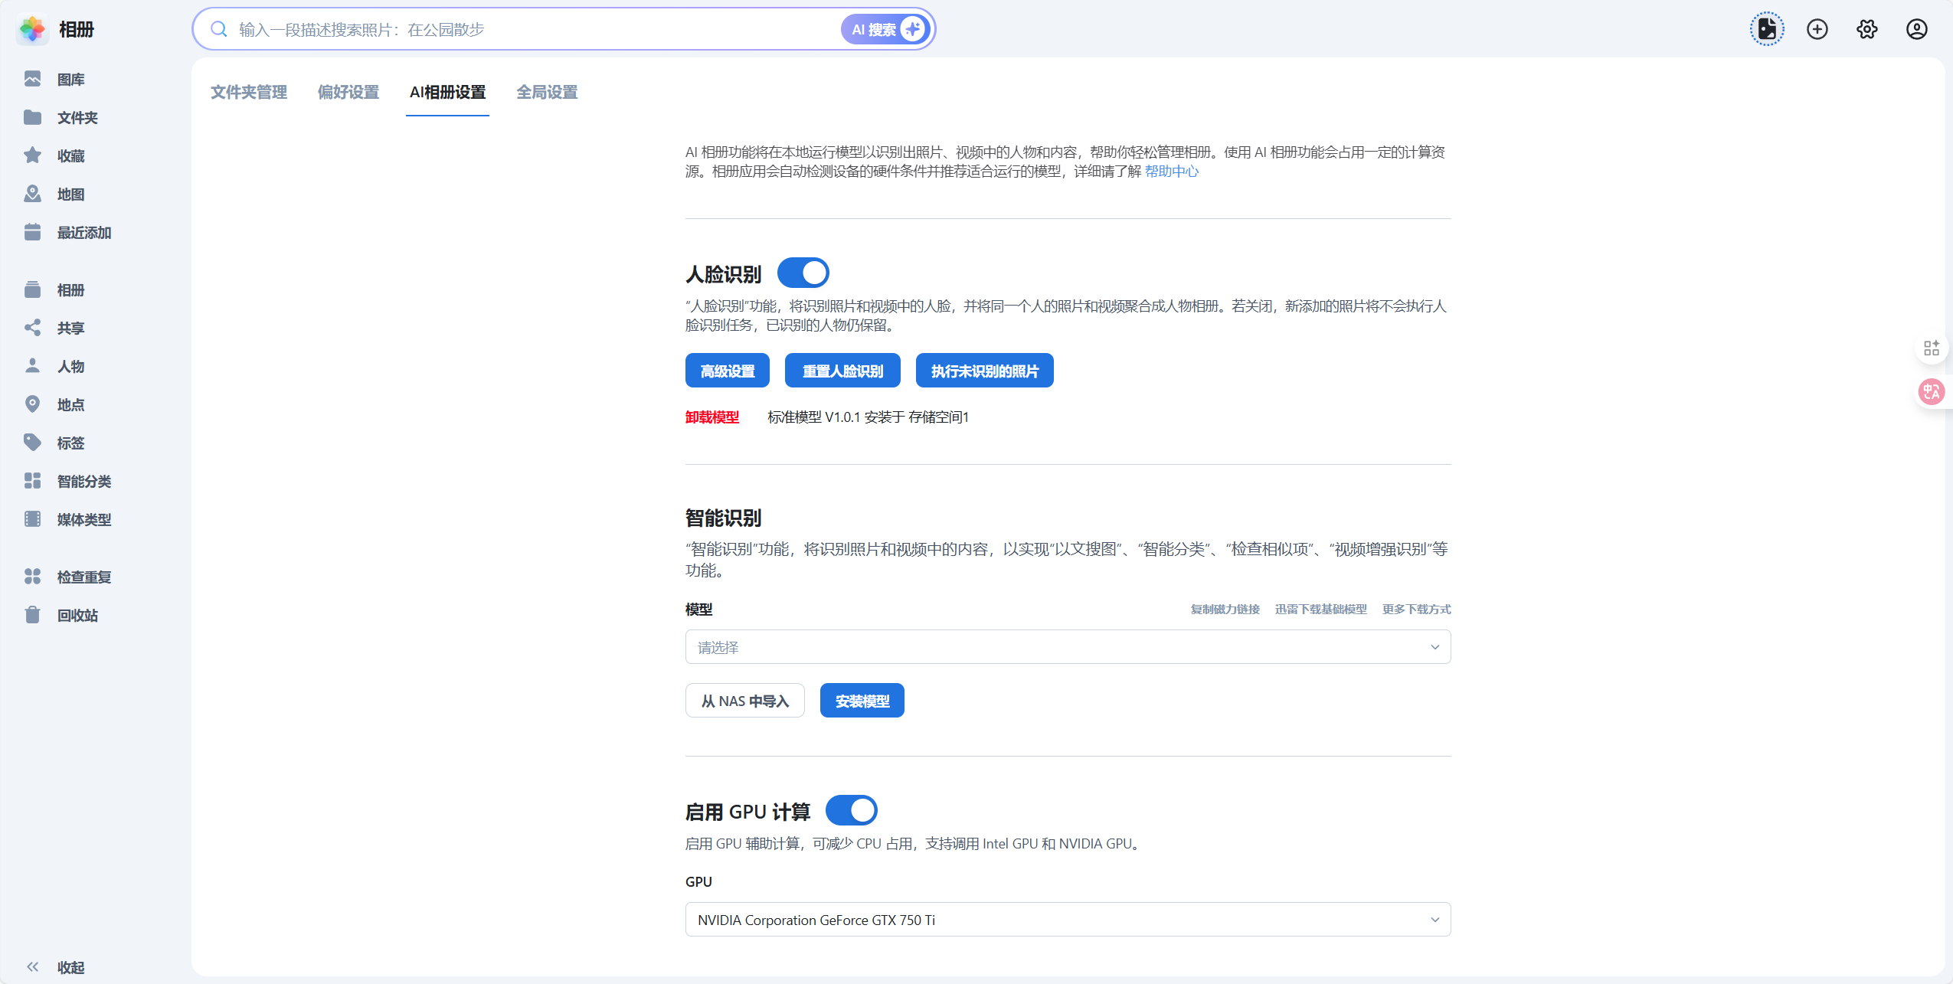
Task: Click the translate floating icon
Action: pos(1931,392)
